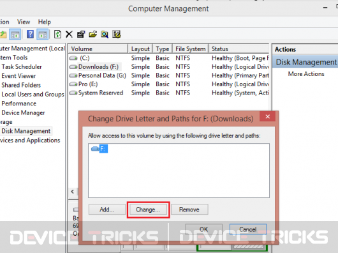Image resolution: width=338 pixels, height=253 pixels.
Task: Click the magnifier Explore toolbar icon
Action: (105, 34)
